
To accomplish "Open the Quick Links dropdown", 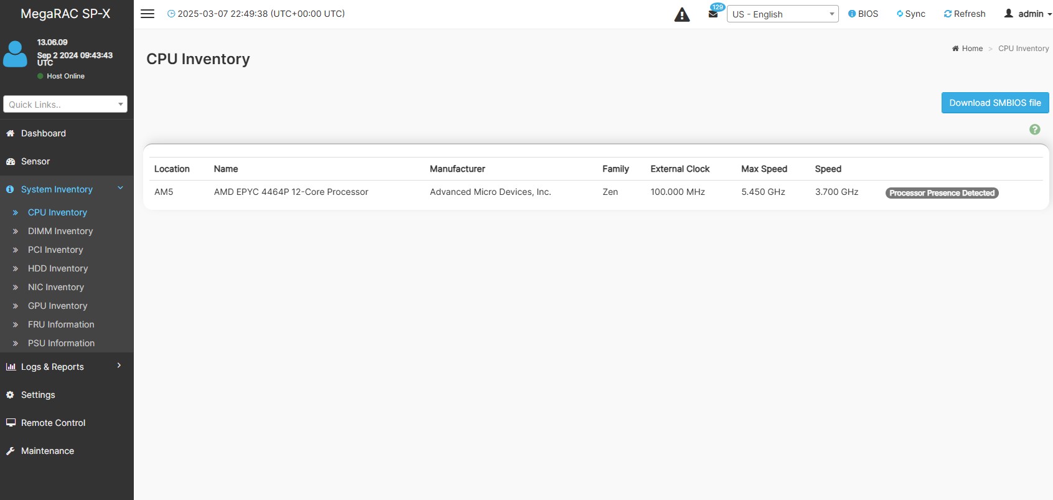I will (65, 104).
